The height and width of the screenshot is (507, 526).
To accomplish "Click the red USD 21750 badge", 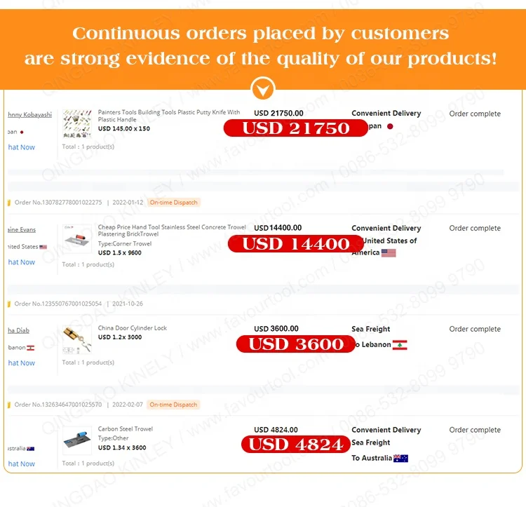I will pyautogui.click(x=295, y=128).
